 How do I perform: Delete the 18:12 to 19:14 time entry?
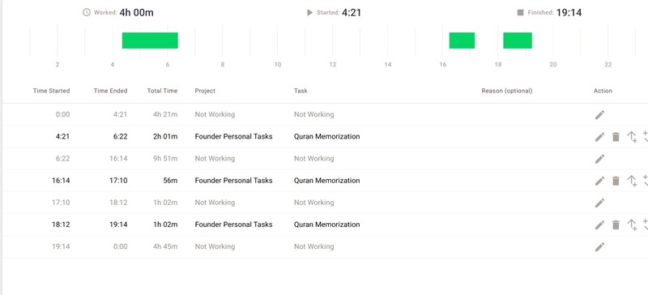[x=616, y=224]
